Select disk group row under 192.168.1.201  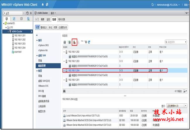point(125,84)
